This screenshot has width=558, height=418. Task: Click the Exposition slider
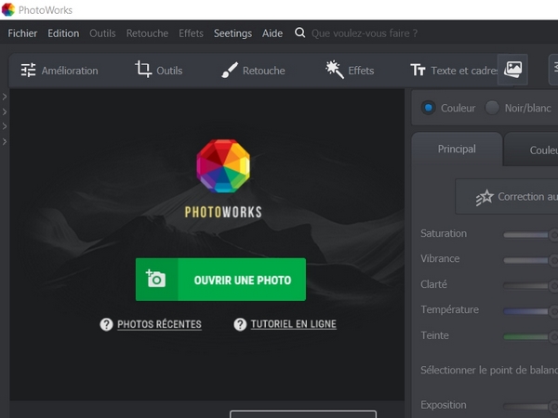(530, 406)
